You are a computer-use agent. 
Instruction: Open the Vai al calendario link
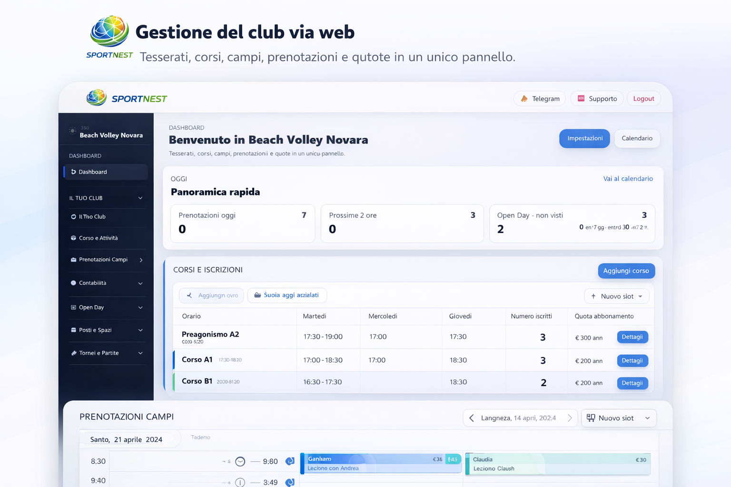tap(628, 178)
